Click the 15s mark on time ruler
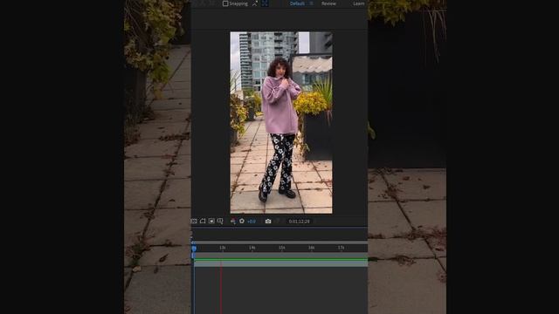The image size is (559, 314). [281, 248]
